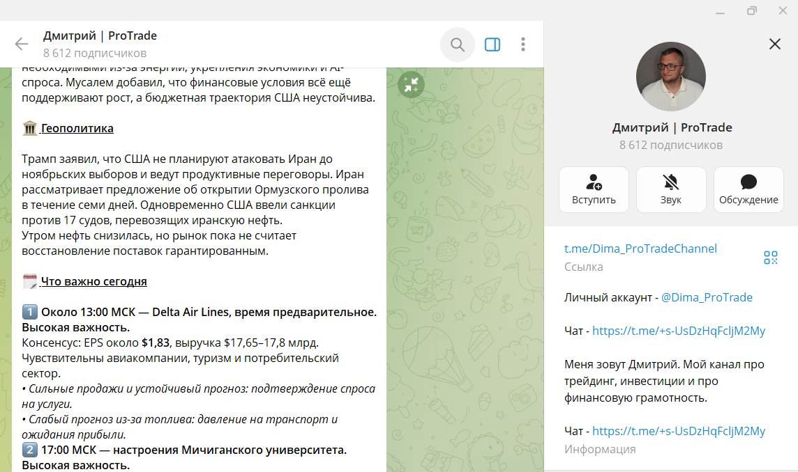Click the Информация label in the info panel

(x=599, y=450)
